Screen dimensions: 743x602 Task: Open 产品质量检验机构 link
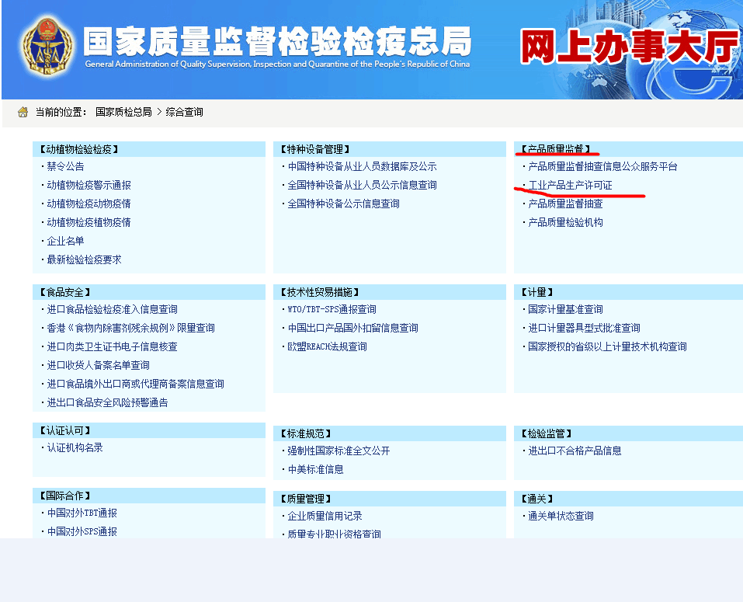(565, 222)
